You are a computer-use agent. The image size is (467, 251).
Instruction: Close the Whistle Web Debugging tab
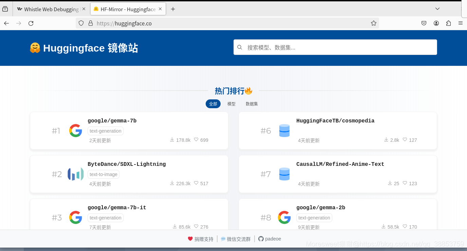pyautogui.click(x=84, y=9)
